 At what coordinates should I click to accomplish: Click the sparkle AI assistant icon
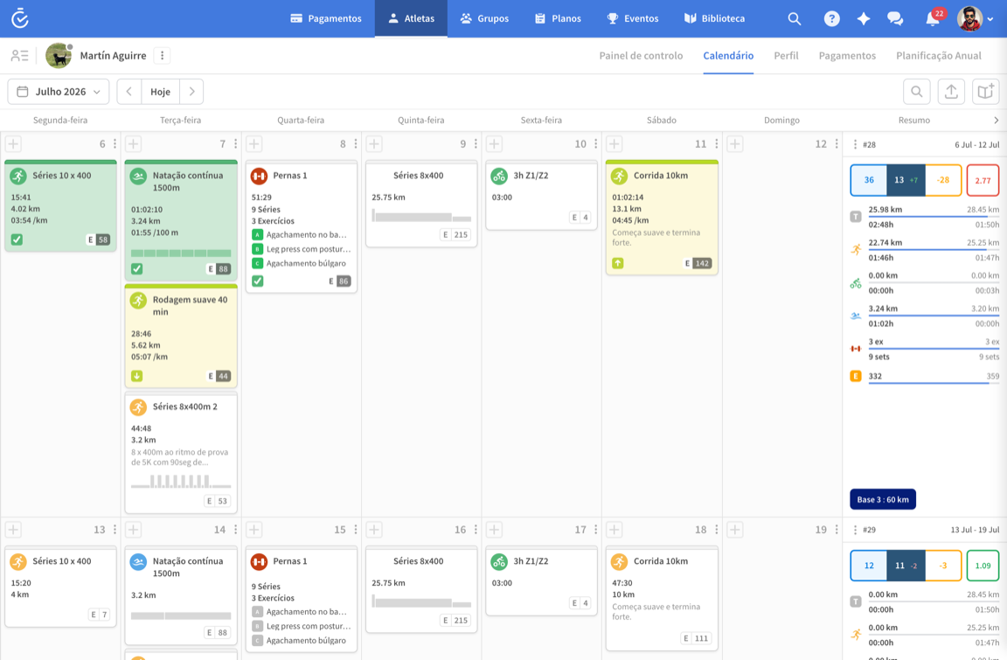coord(864,18)
